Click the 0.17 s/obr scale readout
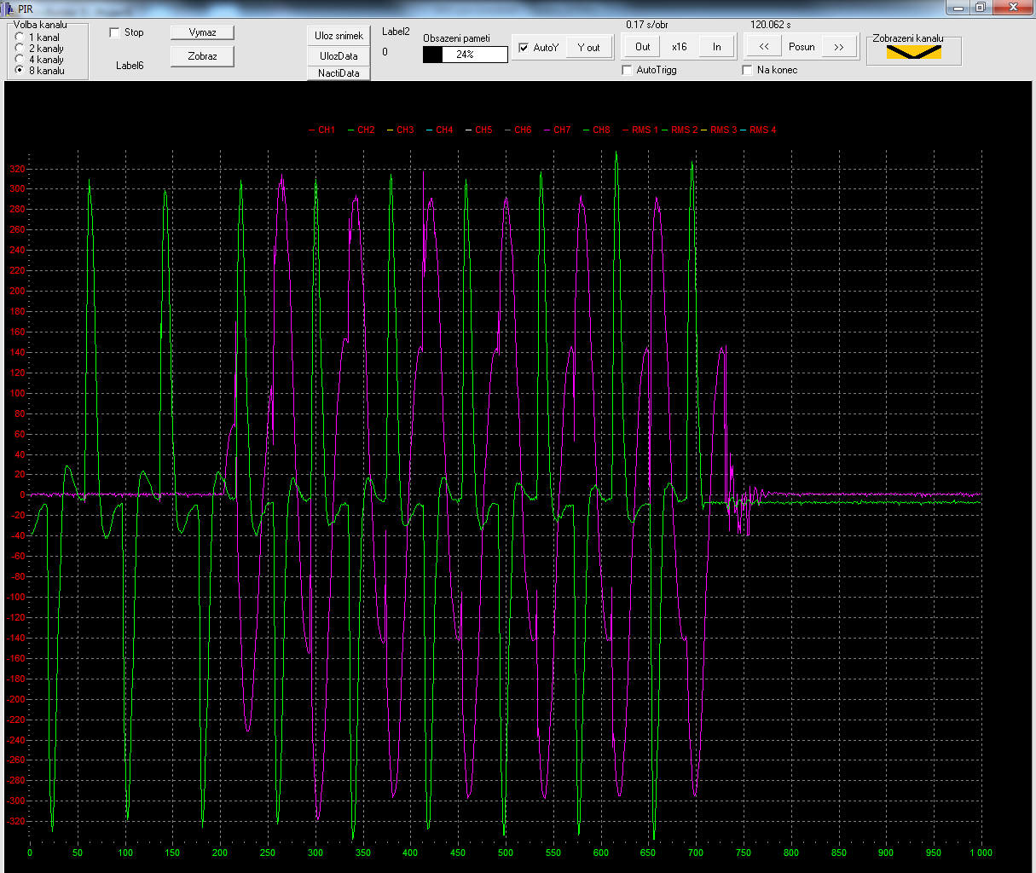1036x873 pixels. pos(647,25)
